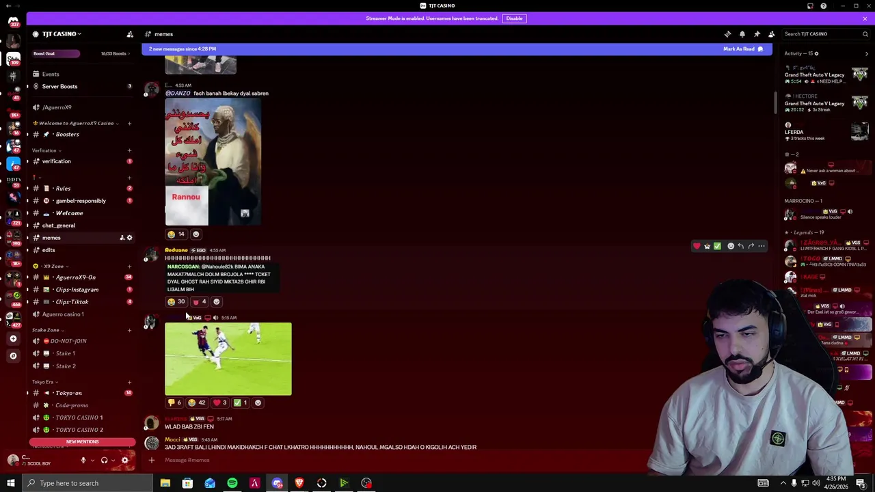
Task: Open the Boost Goal progress bar
Action: (56, 53)
